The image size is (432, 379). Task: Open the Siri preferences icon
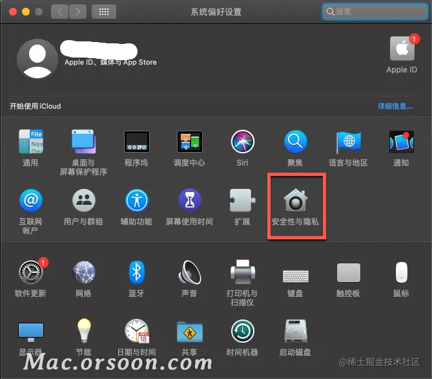242,142
